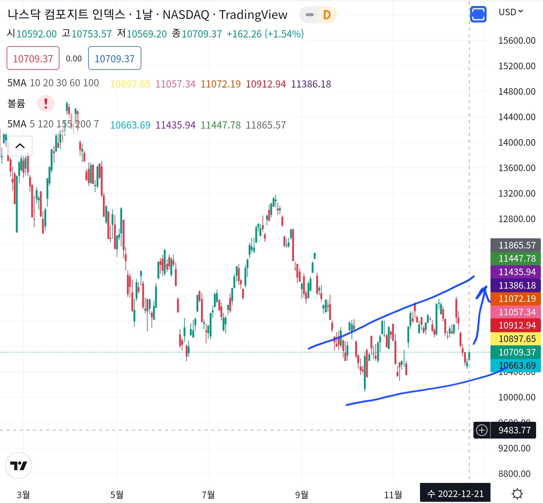Image resolution: width=543 pixels, height=503 pixels.
Task: Click the 9483.77 crosshair price label
Action: click(x=514, y=430)
